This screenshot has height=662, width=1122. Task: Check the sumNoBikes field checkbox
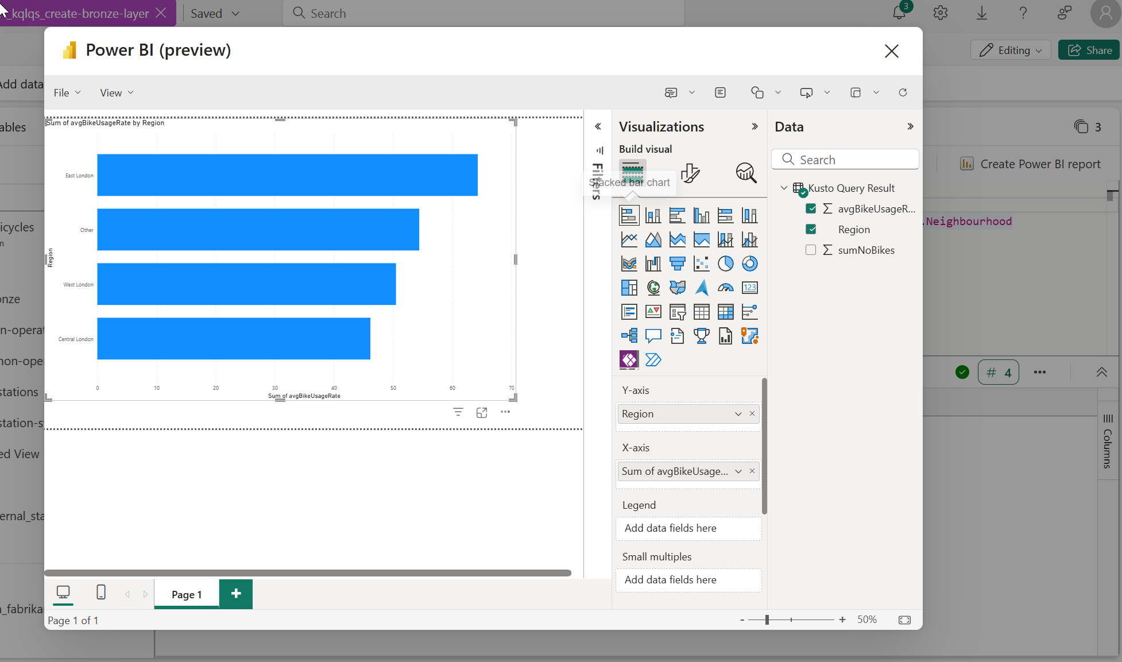pyautogui.click(x=811, y=250)
